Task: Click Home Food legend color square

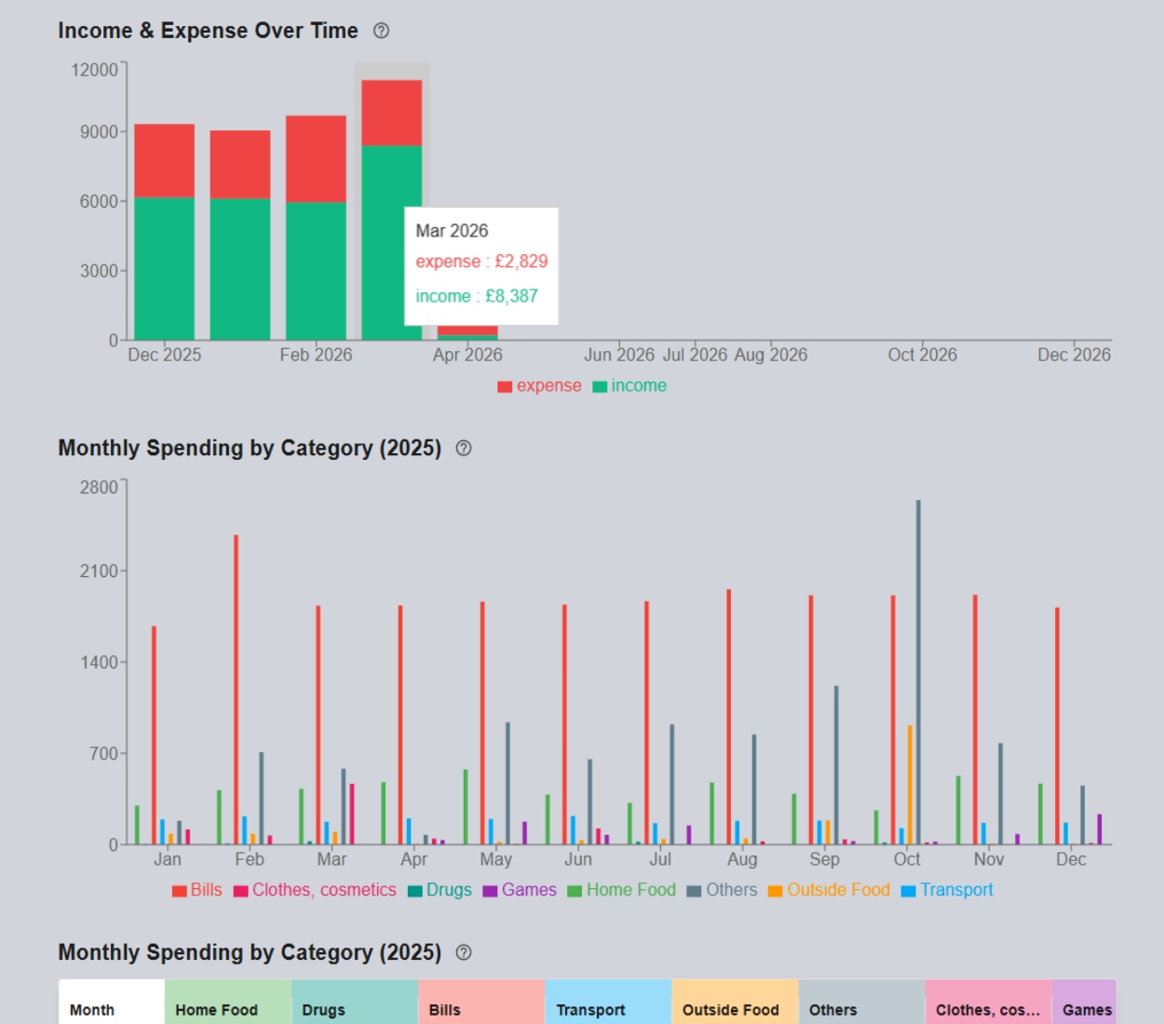Action: [575, 892]
